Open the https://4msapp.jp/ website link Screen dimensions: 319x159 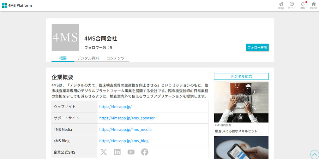[116, 107]
